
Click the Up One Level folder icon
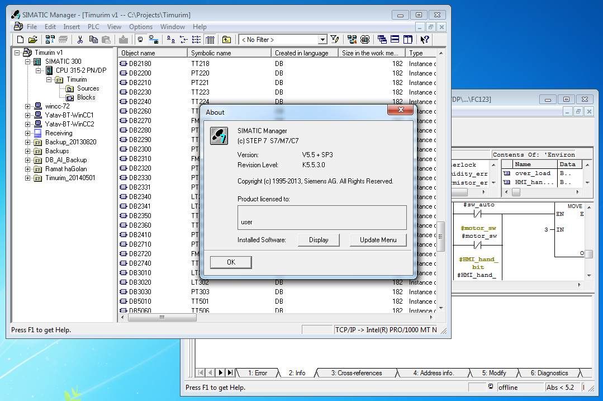226,39
